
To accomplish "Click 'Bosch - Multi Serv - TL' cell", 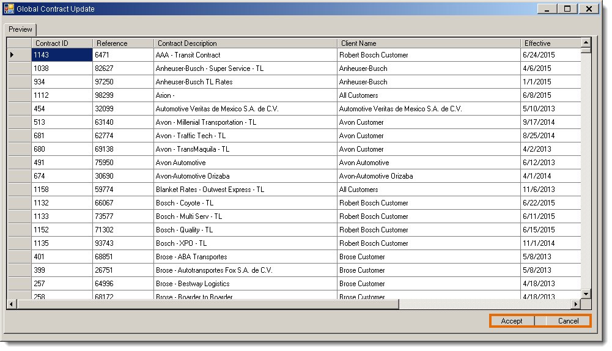I will click(x=246, y=216).
